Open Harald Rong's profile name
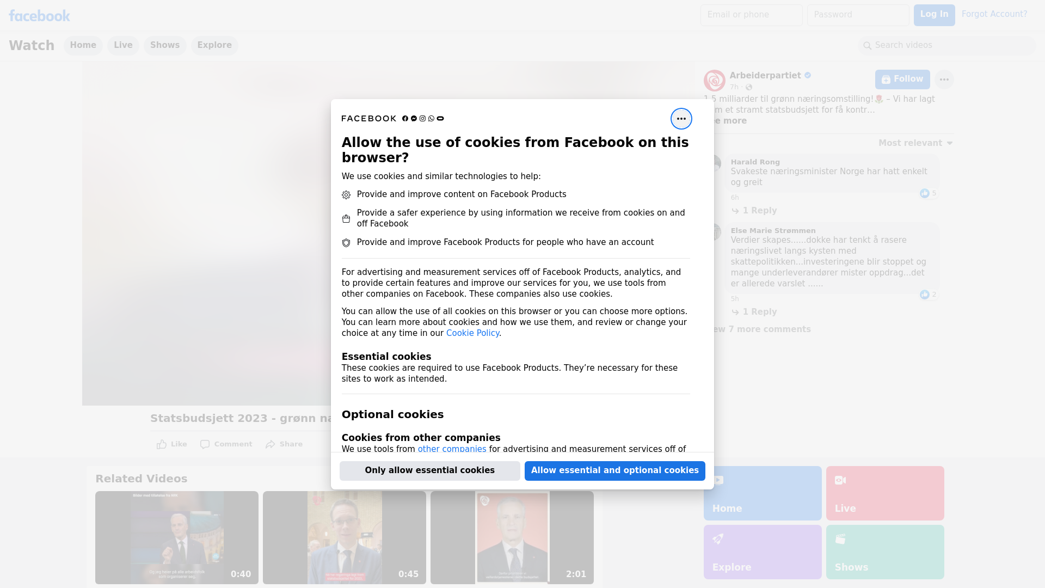 click(755, 162)
